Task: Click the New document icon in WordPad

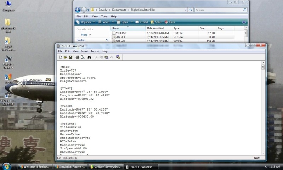Action: tap(60, 57)
